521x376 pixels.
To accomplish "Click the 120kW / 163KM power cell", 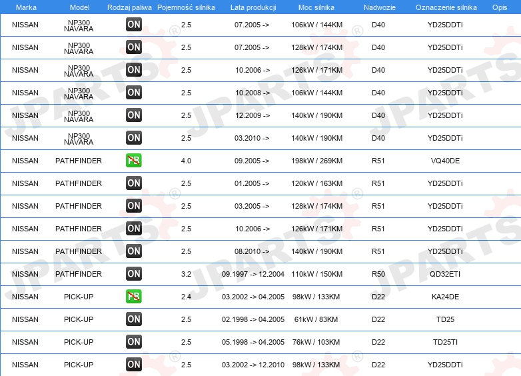I will click(317, 183).
